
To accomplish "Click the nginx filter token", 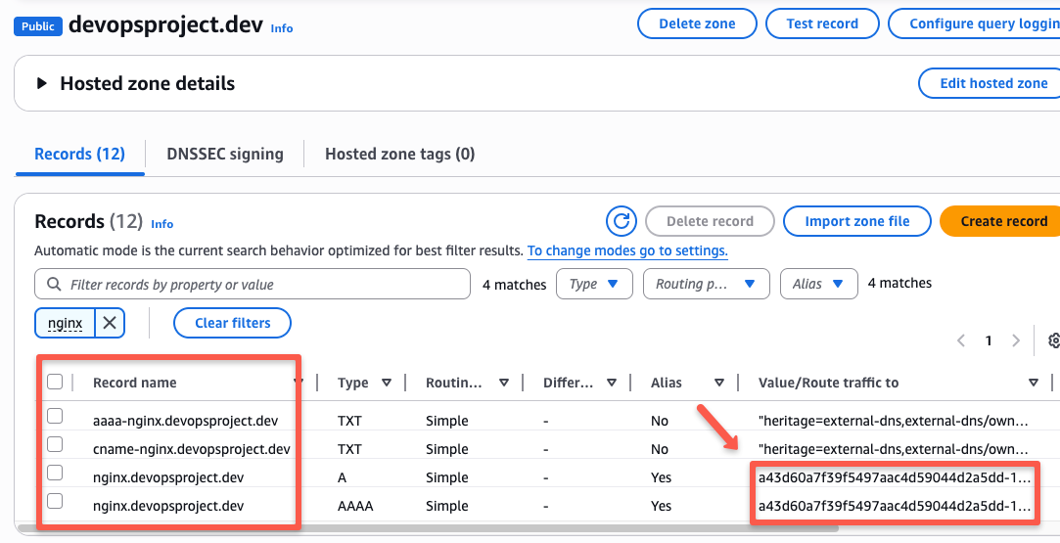I will tap(65, 323).
